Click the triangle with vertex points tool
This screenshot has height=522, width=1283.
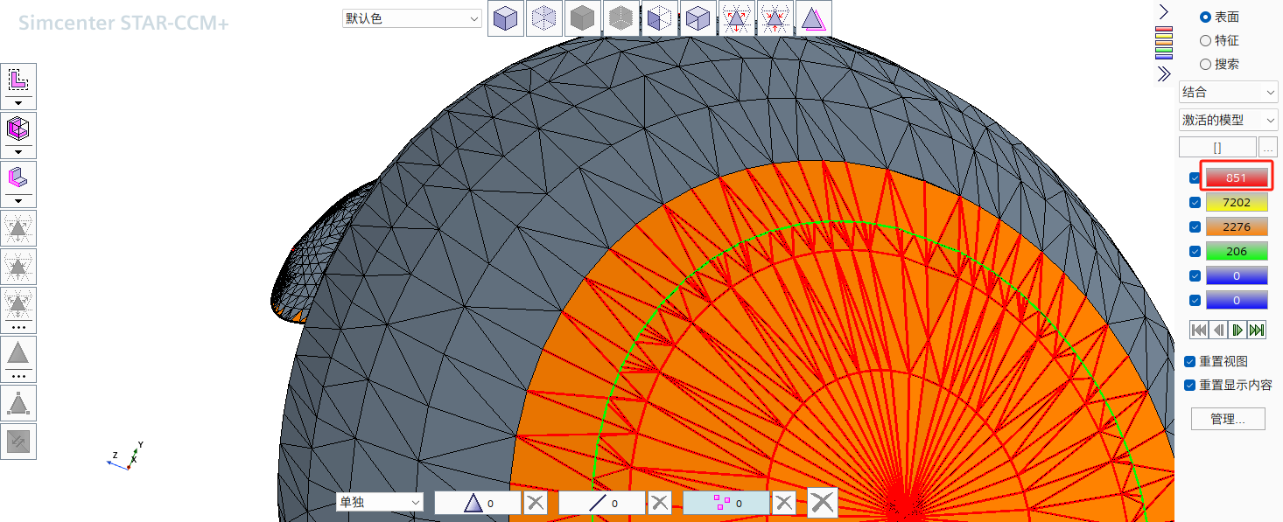tap(18, 403)
